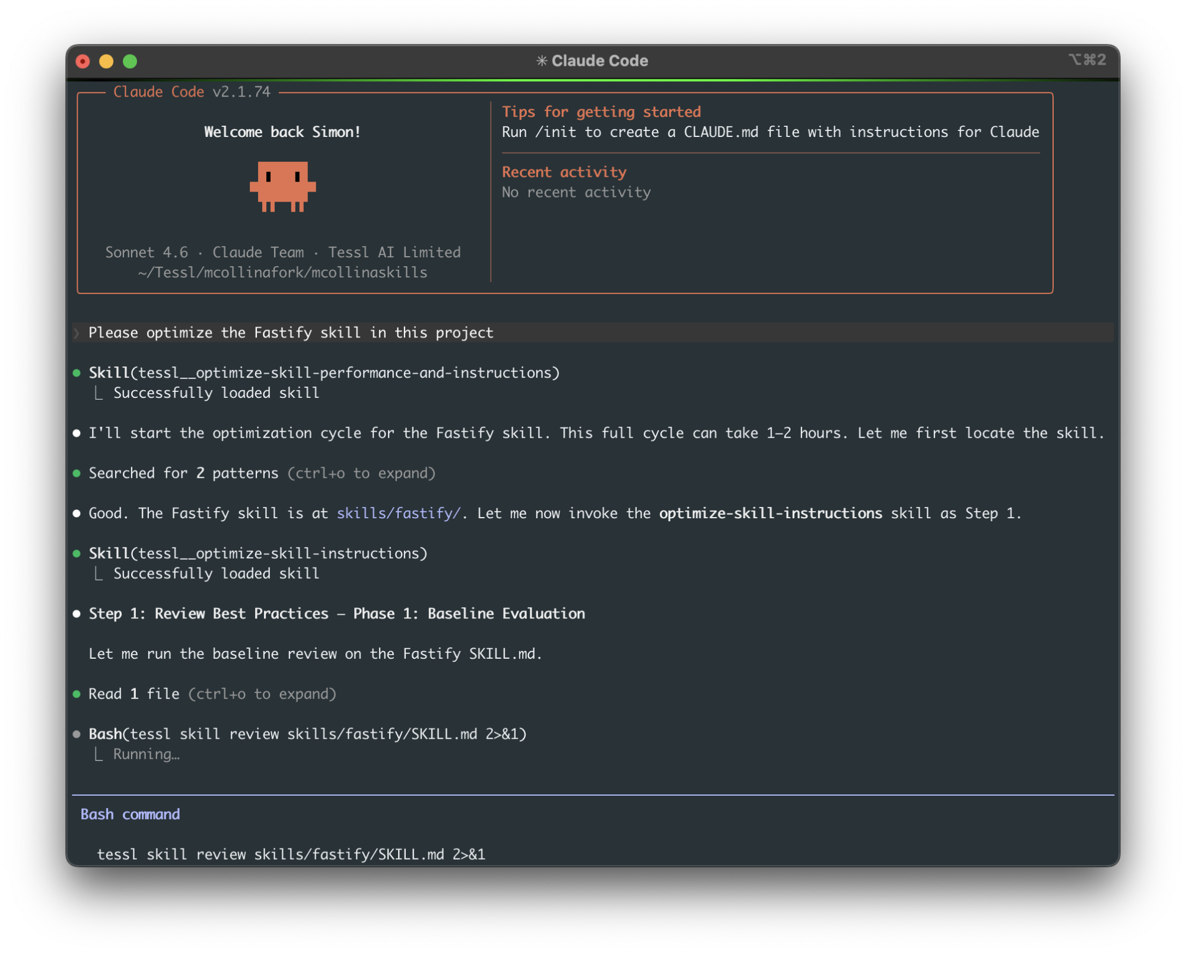Click the Bash command prompt heading
The height and width of the screenshot is (954, 1186).
130,814
